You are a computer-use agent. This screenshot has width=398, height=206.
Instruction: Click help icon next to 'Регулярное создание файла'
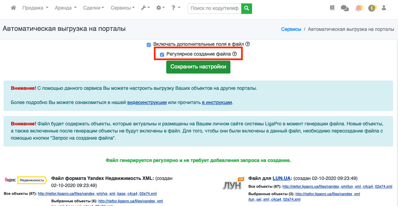coord(234,54)
